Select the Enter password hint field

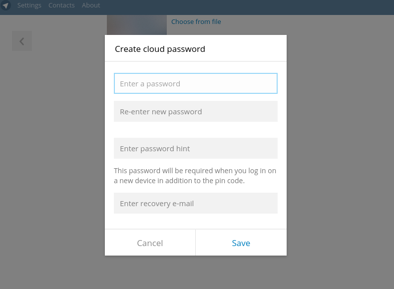coord(195,149)
